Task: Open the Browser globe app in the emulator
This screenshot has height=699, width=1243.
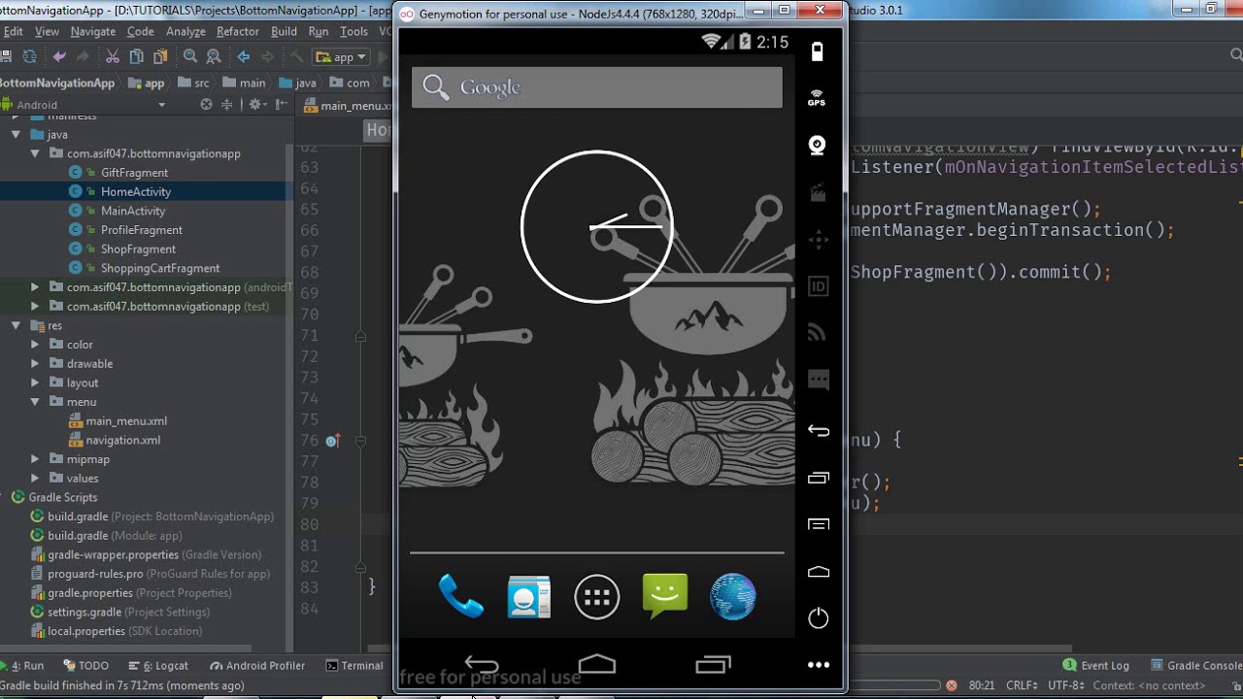Action: 733,596
